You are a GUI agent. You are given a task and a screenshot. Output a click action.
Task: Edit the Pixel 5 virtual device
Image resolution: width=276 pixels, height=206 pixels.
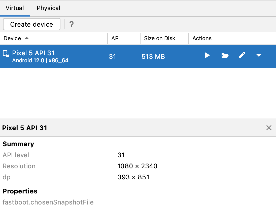point(242,55)
